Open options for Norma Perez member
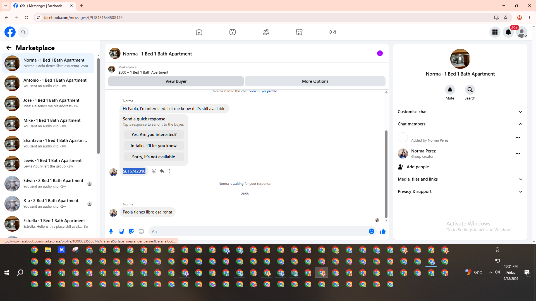536x301 pixels. click(x=518, y=154)
